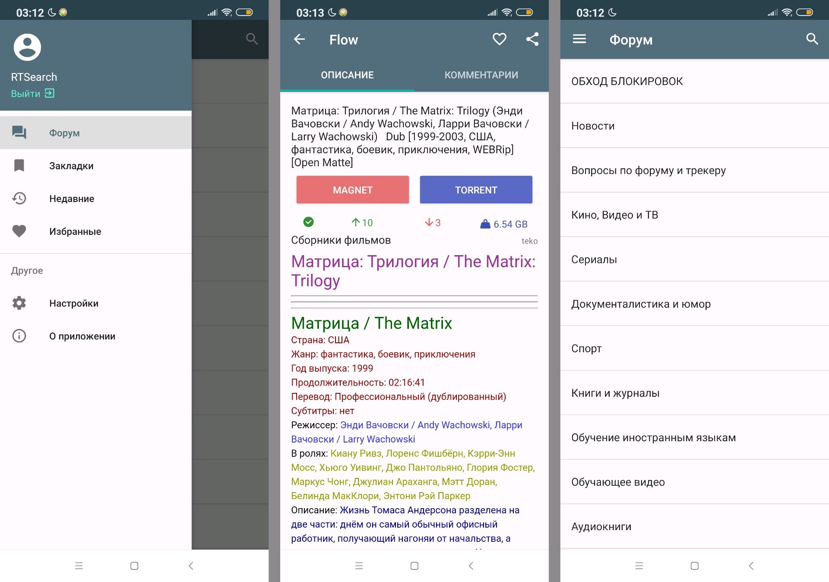Open the Форум drawer menu item

click(96, 133)
